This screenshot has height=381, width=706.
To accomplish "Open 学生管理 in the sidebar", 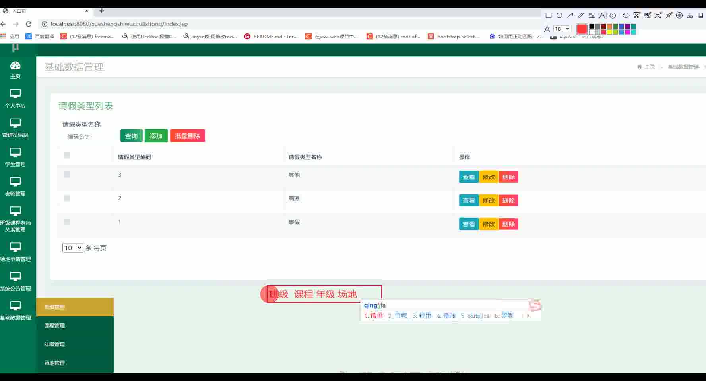I will 15,158.
